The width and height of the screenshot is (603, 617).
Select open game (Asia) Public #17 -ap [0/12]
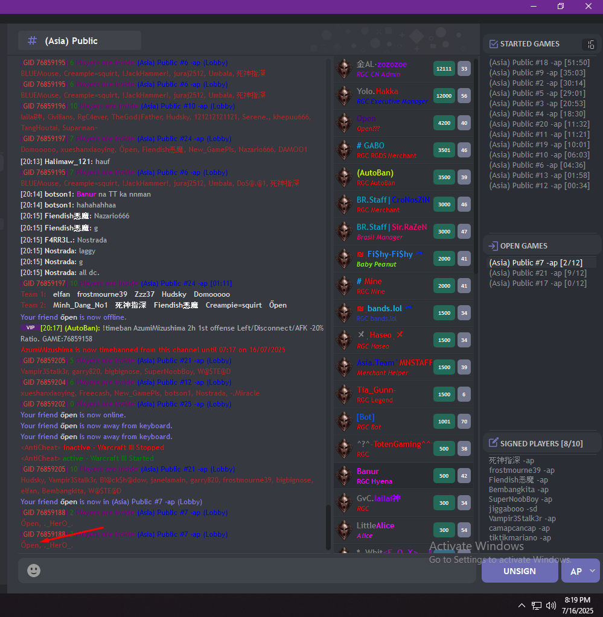[x=538, y=283]
